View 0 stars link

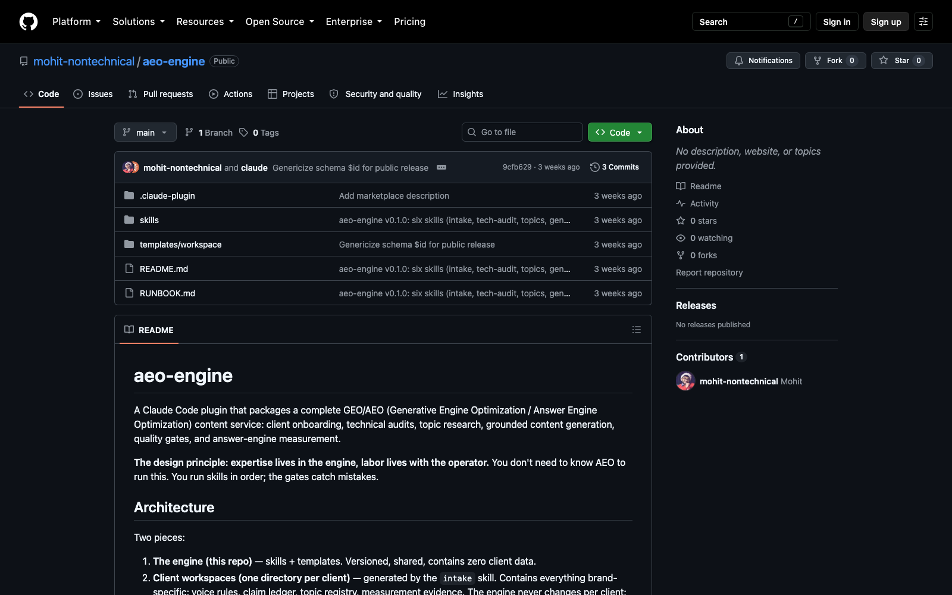[x=696, y=221]
